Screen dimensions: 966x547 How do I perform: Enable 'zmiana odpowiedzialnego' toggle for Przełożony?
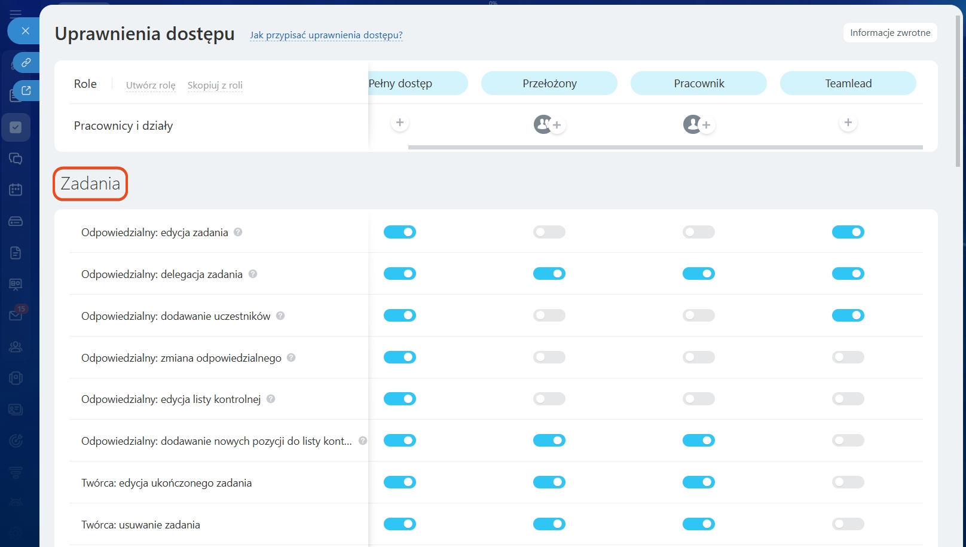click(549, 357)
